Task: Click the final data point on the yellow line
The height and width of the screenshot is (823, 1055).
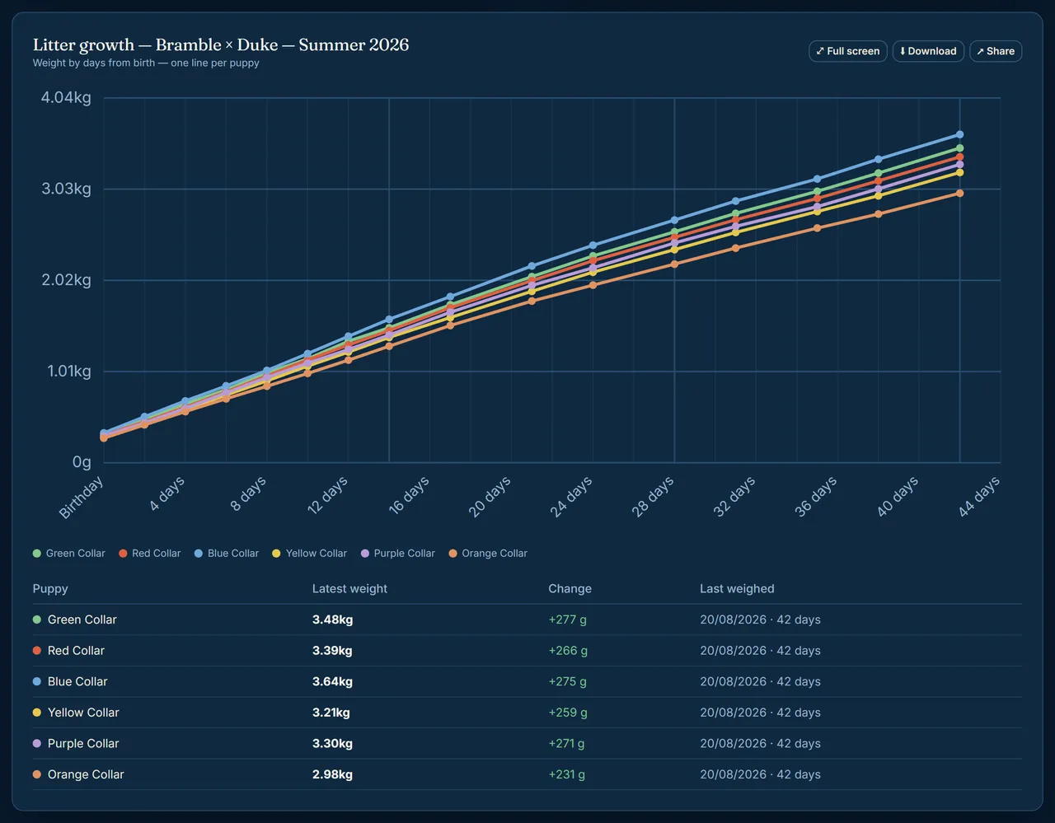Action: 959,172
